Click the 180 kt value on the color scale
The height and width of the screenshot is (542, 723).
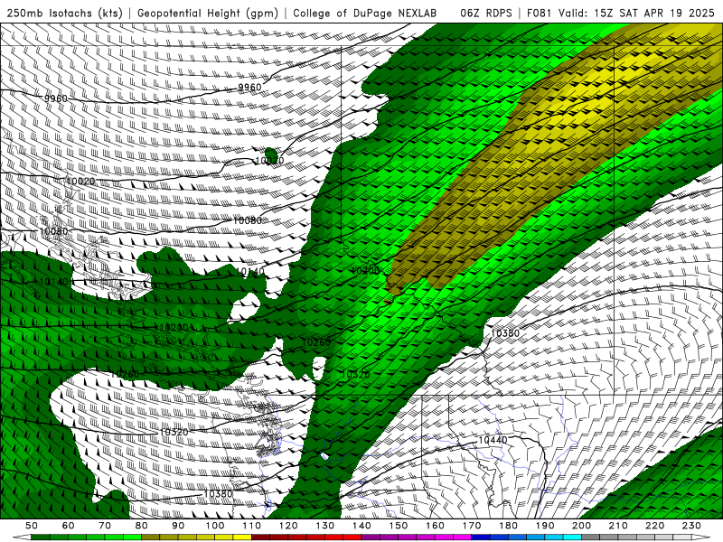point(508,526)
